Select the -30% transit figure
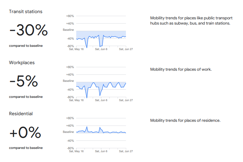 pyautogui.click(x=29, y=30)
